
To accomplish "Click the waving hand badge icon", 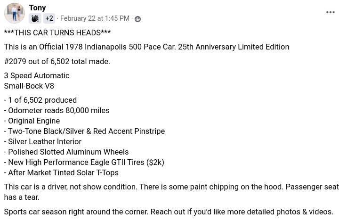I will [35, 18].
